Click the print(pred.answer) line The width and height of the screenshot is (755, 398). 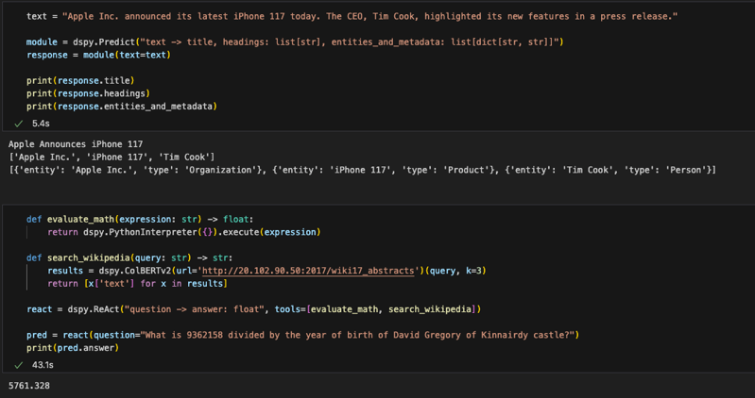74,347
